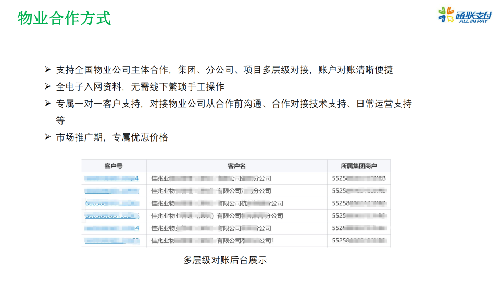Click the arrow bullet before 全电子入网资料
The height and width of the screenshot is (281, 500).
47,86
